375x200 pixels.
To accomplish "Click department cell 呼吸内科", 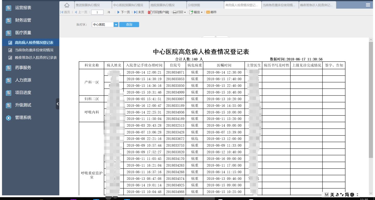I will click(x=92, y=112).
